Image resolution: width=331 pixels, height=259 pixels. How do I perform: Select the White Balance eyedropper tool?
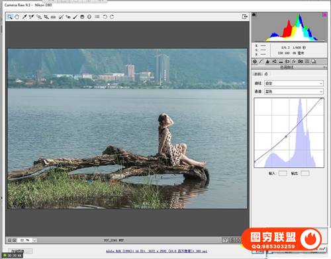(24, 17)
